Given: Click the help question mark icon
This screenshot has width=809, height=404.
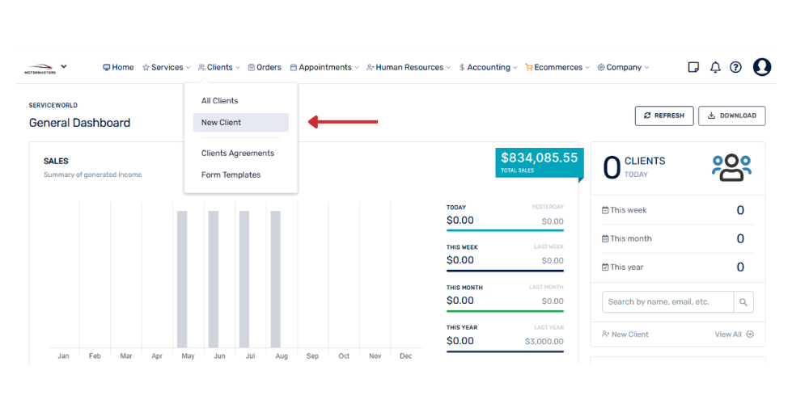Looking at the screenshot, I should (735, 67).
